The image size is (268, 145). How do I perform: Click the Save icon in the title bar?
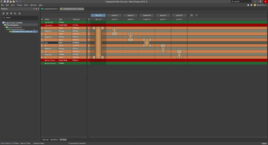pos(5,1)
